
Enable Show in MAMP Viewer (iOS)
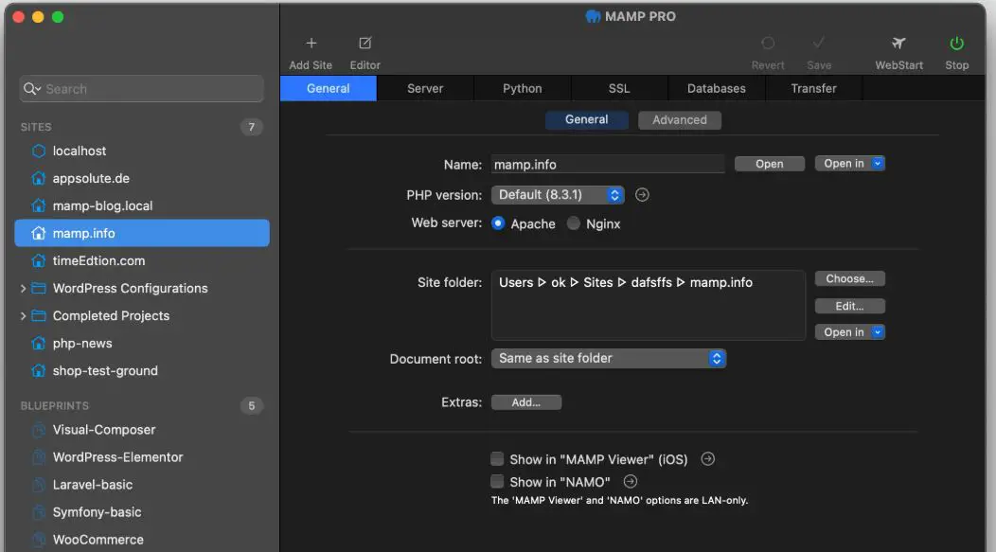[x=497, y=458]
